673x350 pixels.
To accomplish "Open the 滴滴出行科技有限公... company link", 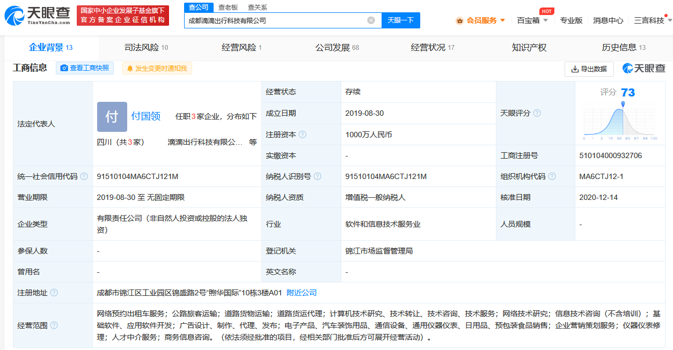I will [206, 142].
